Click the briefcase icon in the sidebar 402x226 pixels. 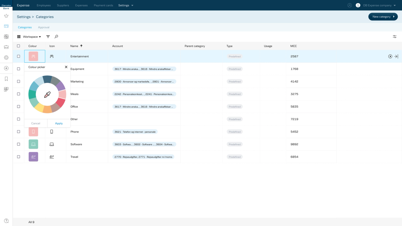pyautogui.click(x=6, y=47)
